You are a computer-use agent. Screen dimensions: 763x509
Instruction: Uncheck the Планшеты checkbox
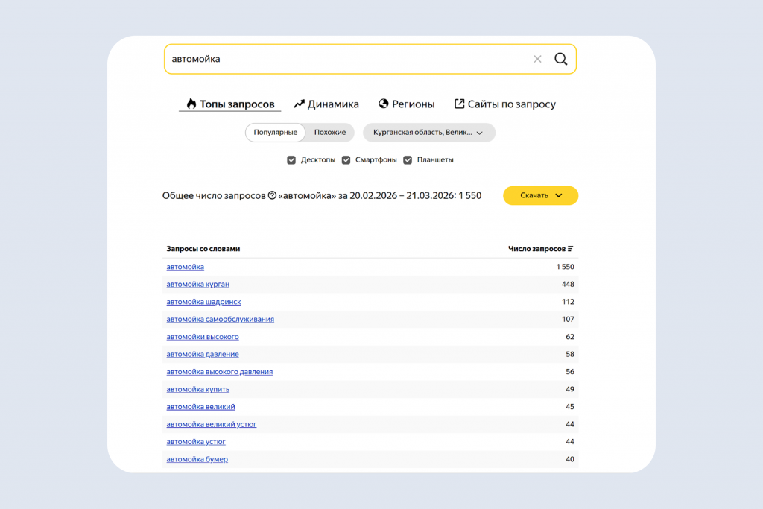[x=408, y=160]
